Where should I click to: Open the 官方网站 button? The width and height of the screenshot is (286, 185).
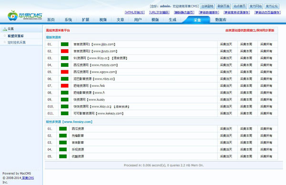pyautogui.click(x=255, y=6)
